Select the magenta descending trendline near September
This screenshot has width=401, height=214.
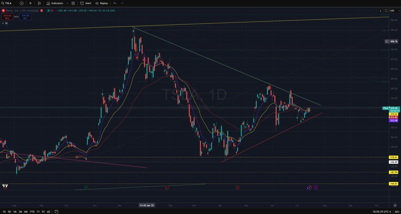click(x=74, y=160)
